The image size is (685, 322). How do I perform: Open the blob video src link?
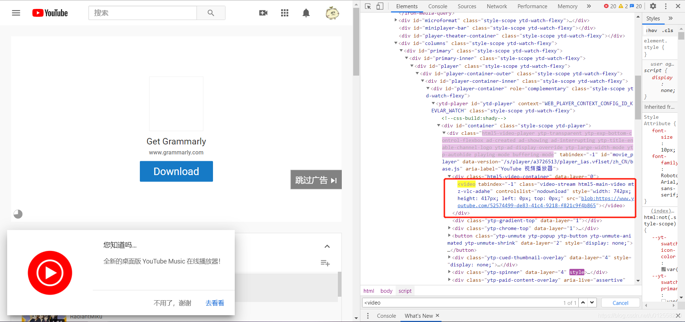(x=546, y=202)
